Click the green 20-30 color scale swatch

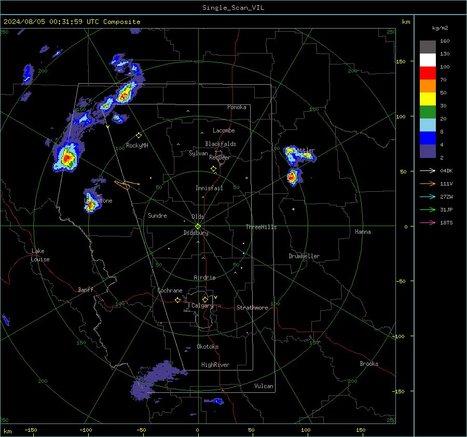click(428, 112)
